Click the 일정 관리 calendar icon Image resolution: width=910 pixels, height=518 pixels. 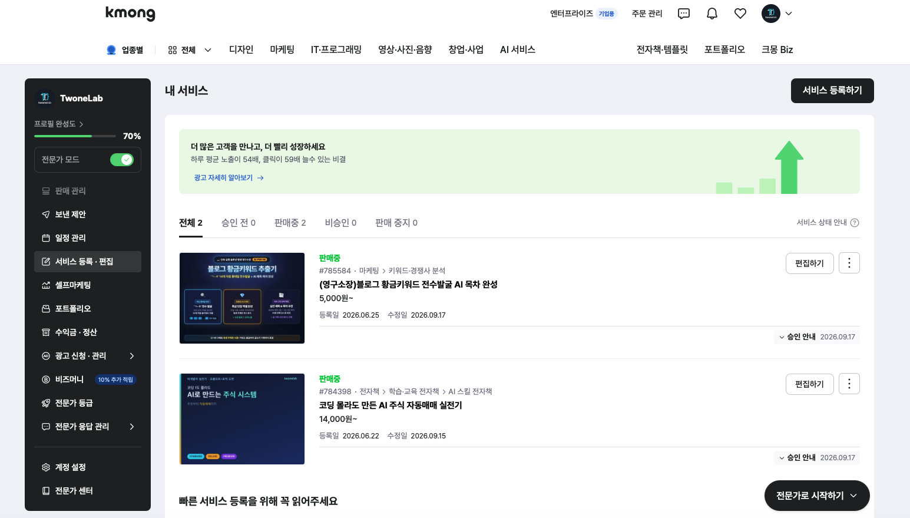tap(46, 238)
